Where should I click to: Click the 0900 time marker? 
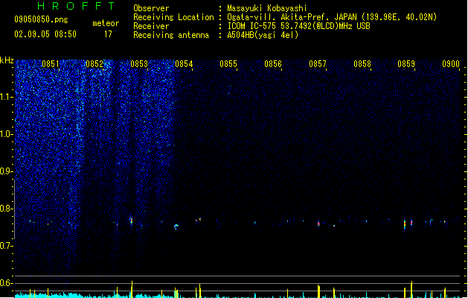point(451,64)
